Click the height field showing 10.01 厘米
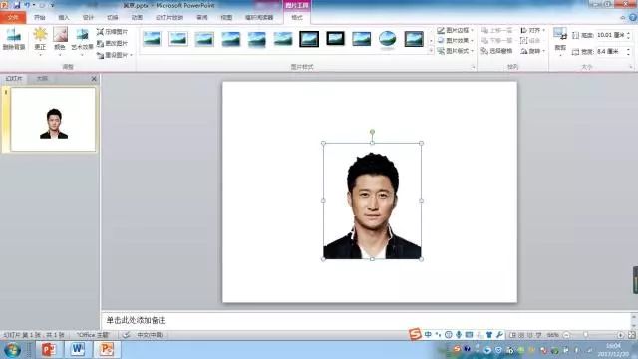 tap(611, 35)
